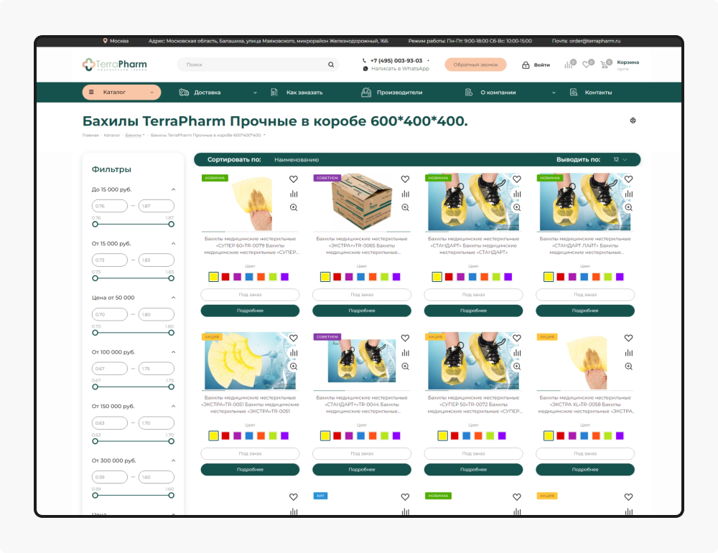The width and height of the screenshot is (718, 553).
Task: Click the Обратный звонок button
Action: (475, 65)
